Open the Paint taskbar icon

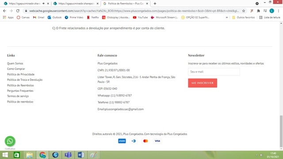click(93, 155)
